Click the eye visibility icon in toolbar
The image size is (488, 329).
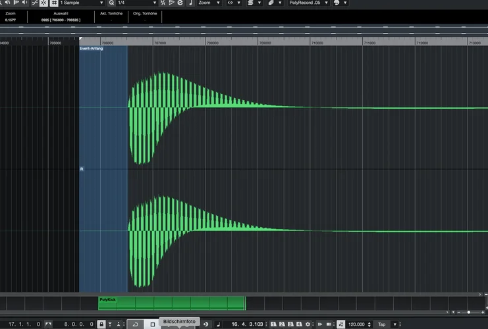coord(230,3)
